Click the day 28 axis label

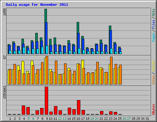pos(133,119)
